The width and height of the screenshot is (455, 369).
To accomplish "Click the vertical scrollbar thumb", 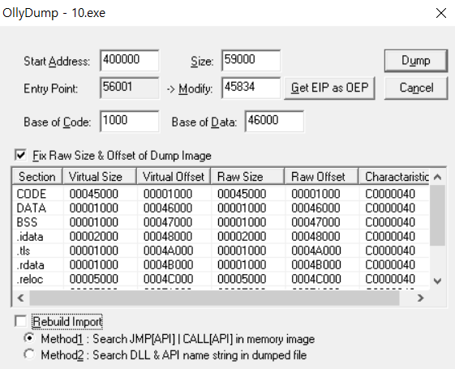I will pyautogui.click(x=438, y=215).
